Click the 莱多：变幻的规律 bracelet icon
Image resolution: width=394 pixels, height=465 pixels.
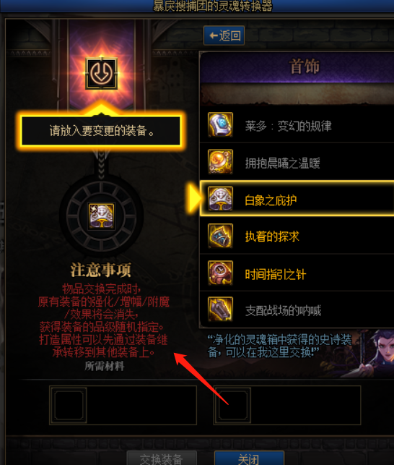click(x=220, y=124)
